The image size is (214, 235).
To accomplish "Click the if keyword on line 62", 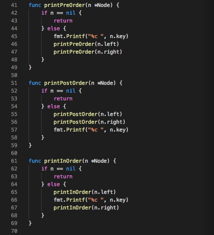I will pos(44,169).
